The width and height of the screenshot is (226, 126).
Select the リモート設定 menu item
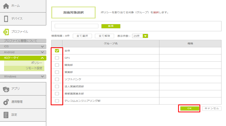[34, 68]
